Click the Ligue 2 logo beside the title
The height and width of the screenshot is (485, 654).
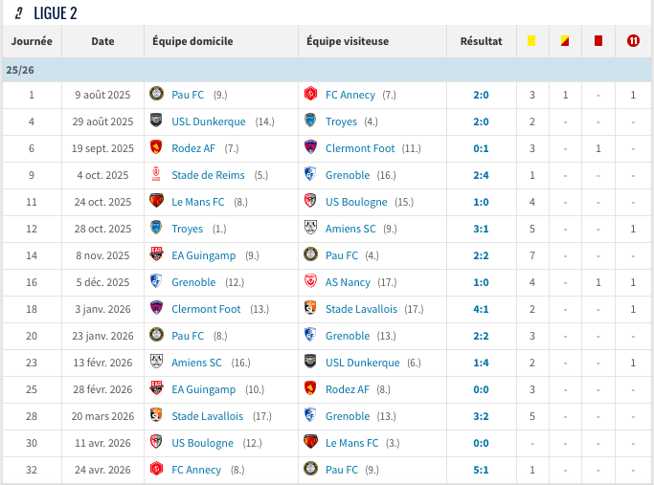click(x=19, y=13)
